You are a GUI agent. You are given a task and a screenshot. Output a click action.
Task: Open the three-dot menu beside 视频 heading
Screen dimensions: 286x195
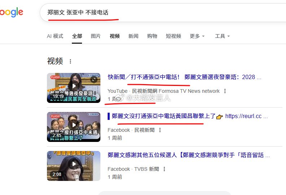[70, 61]
